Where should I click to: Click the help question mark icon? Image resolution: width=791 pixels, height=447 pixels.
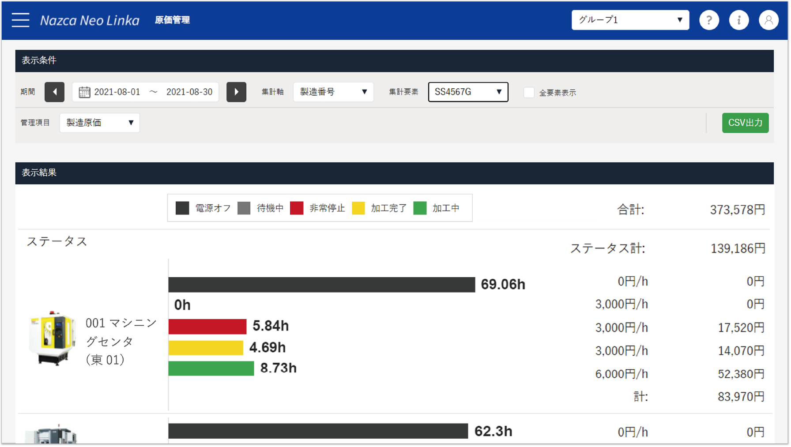coord(709,19)
